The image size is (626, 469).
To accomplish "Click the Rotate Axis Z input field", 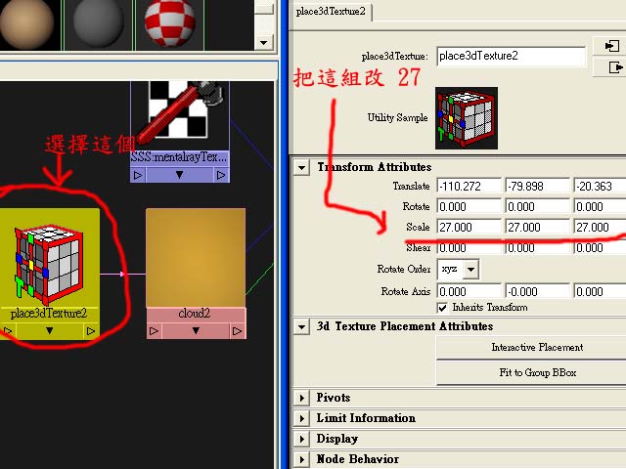I will coord(600,291).
